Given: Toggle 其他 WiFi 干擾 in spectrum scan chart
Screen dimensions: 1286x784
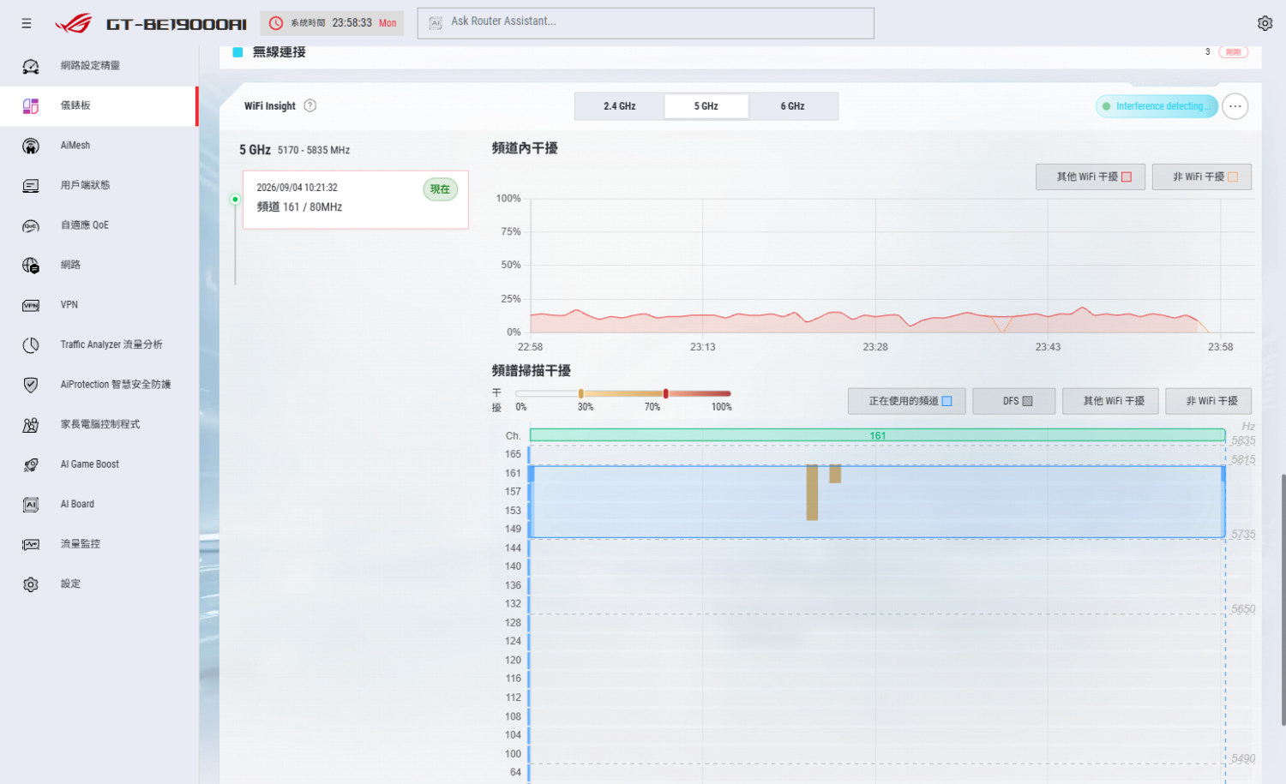Looking at the screenshot, I should coord(1110,401).
